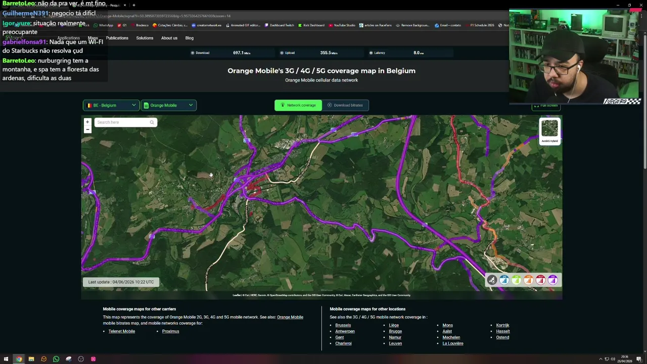The height and width of the screenshot is (364, 647).
Task: Open the Brugge coverage link
Action: tap(395, 331)
